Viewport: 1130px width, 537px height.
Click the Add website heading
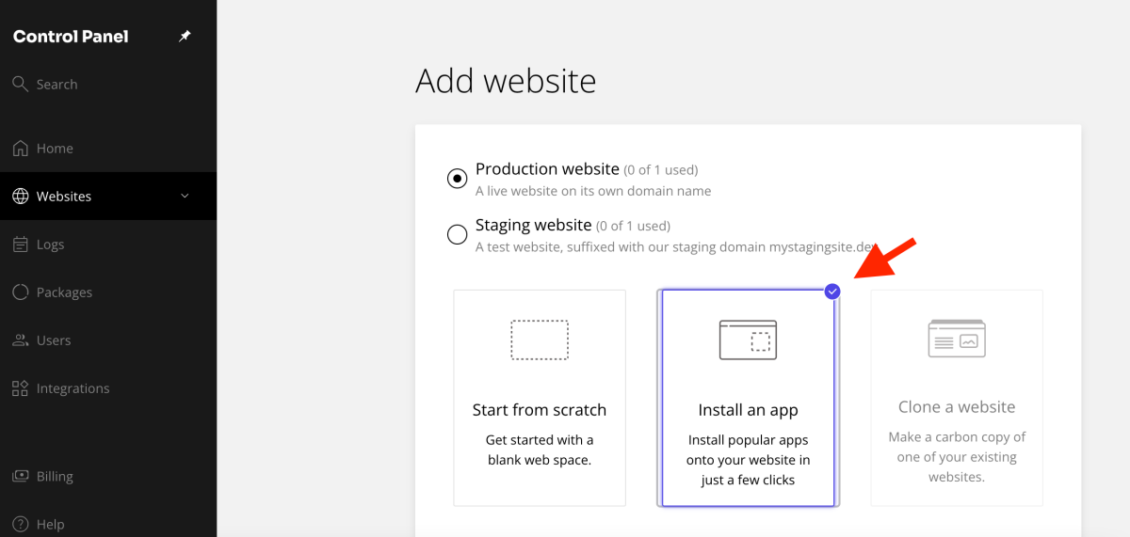point(506,81)
